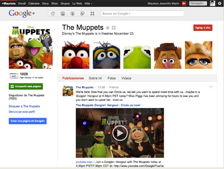The image size is (224, 169).
Task: Click the red Agreg. a círc. button
Action: coord(203,28)
